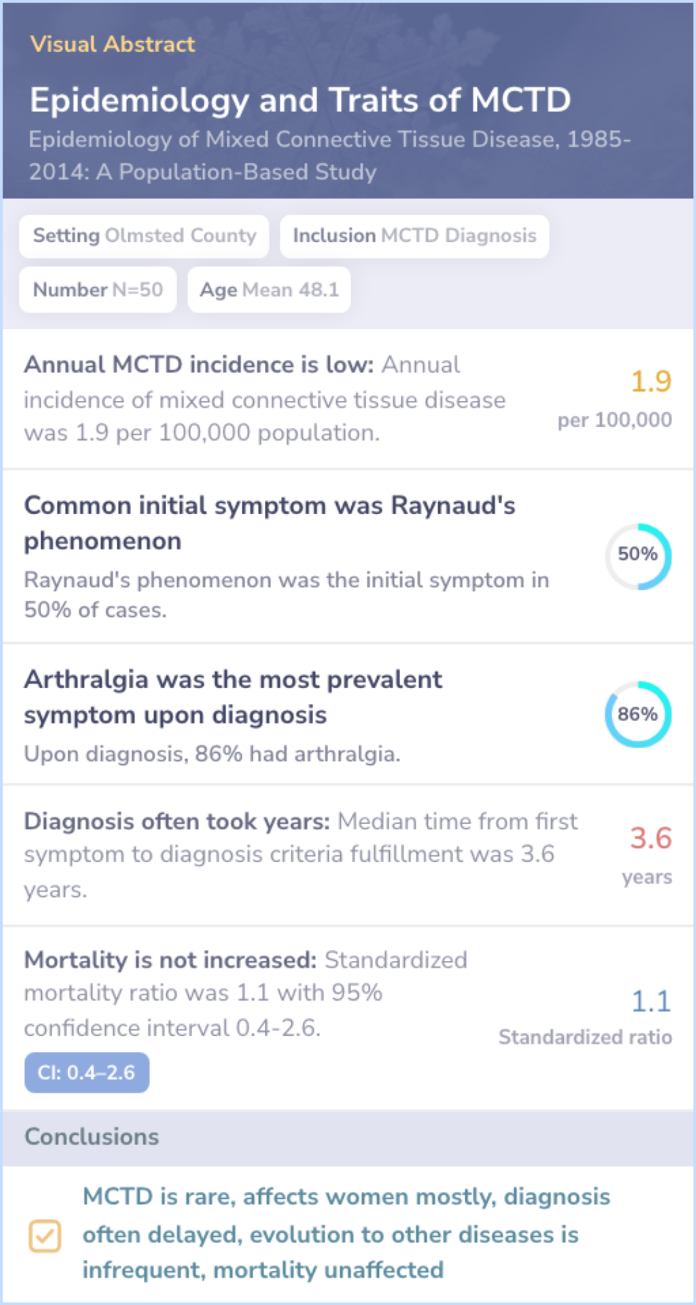Click the 3.6 years statistic

click(650, 838)
